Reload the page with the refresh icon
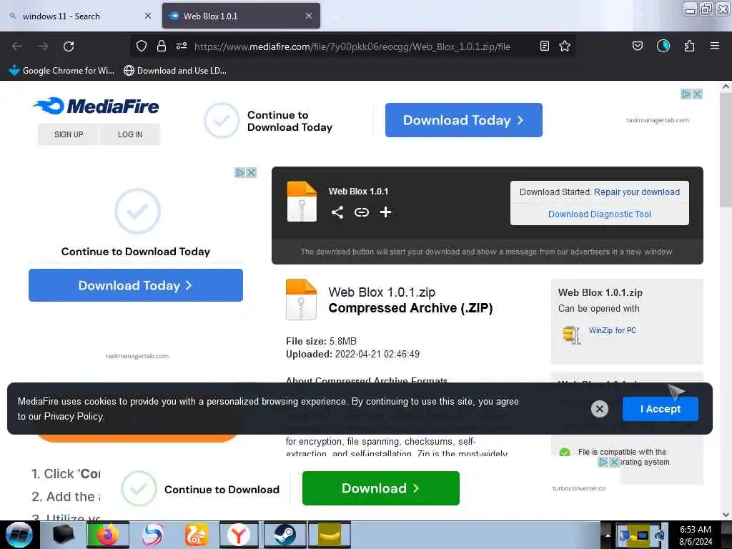The image size is (732, 549). pos(69,46)
